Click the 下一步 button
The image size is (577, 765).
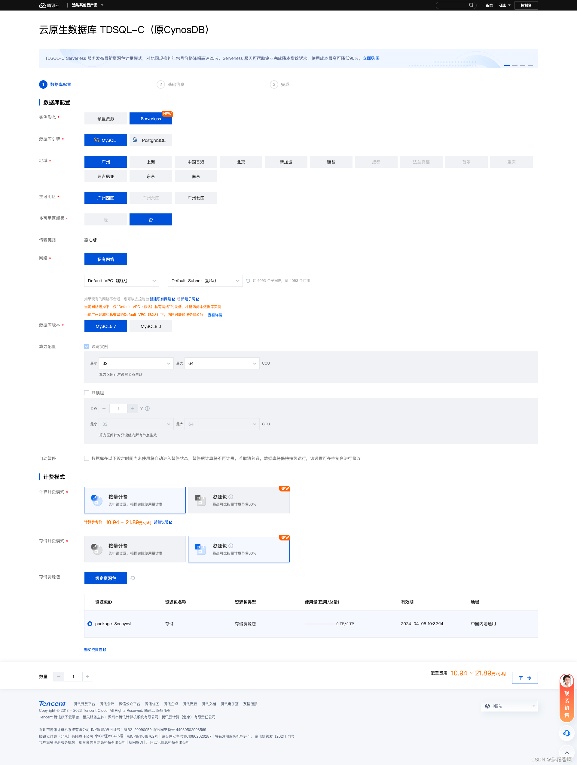(524, 678)
